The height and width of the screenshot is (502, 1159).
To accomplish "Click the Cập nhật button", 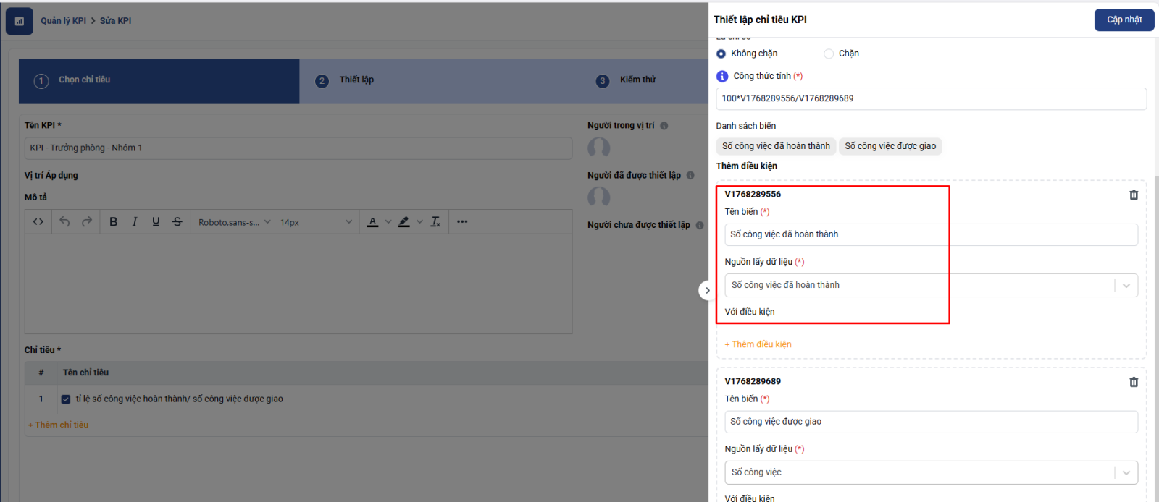I will 1124,20.
